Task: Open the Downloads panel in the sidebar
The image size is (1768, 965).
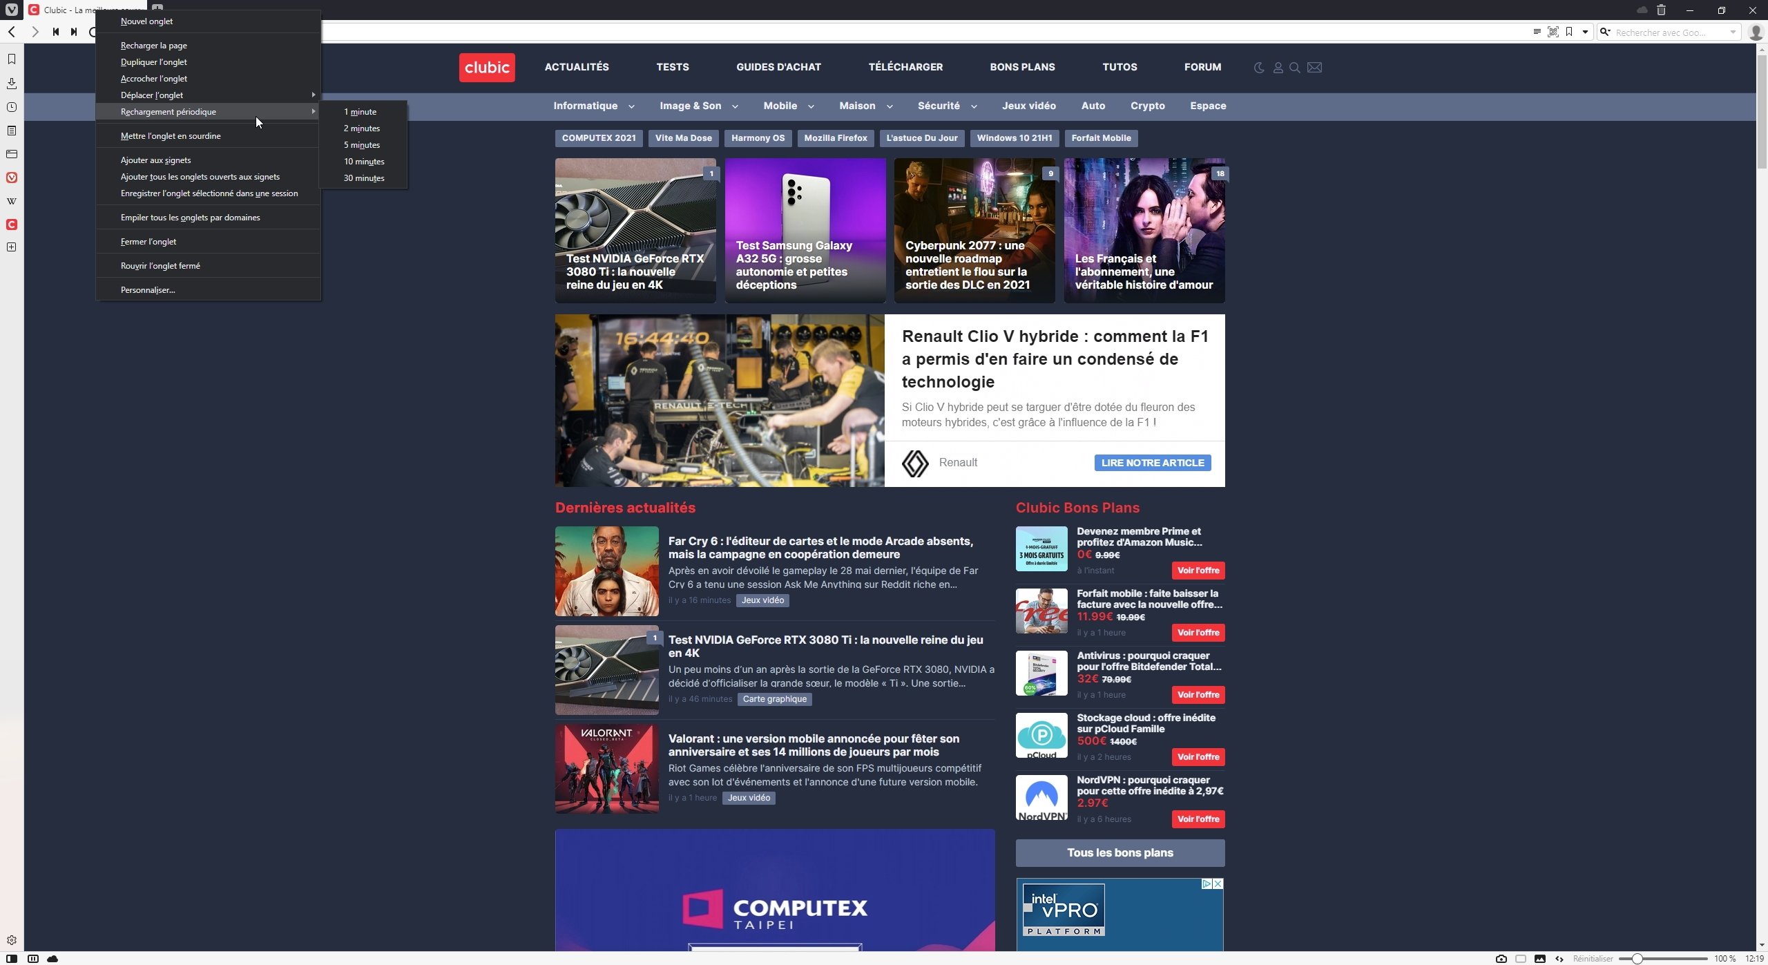Action: pyautogui.click(x=11, y=83)
